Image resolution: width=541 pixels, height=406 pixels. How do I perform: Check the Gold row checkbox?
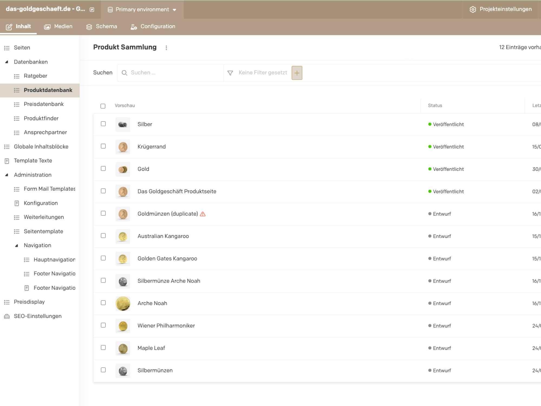[103, 169]
